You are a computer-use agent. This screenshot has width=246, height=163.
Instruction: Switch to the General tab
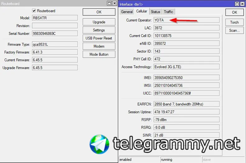(x=127, y=12)
